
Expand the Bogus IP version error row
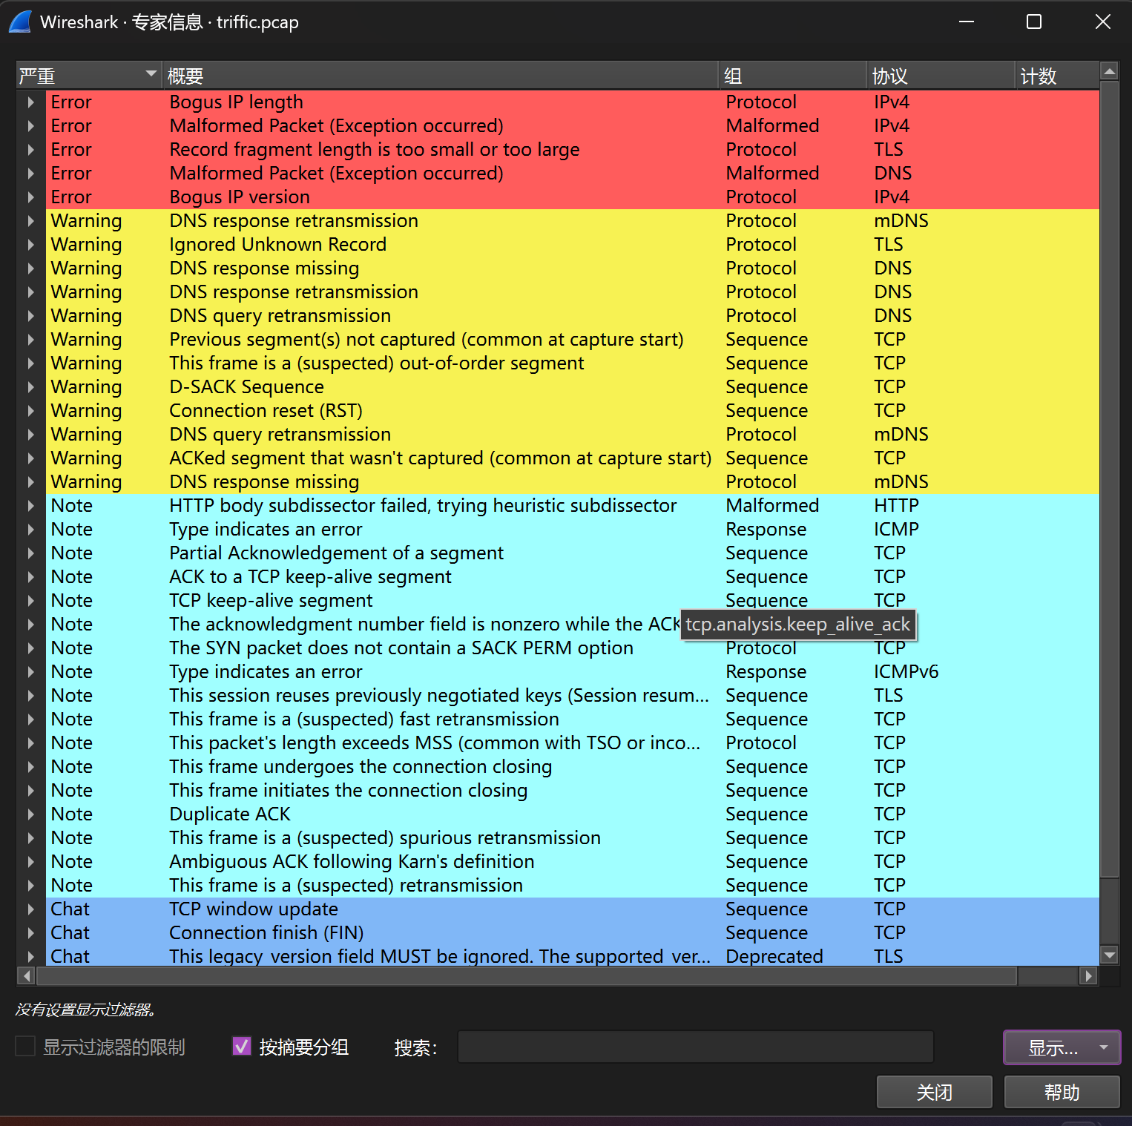(x=30, y=197)
